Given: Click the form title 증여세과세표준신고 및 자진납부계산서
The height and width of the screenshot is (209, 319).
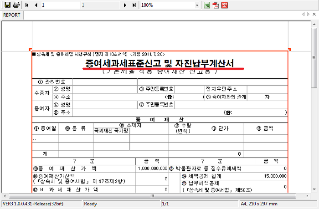Looking at the screenshot, I should [159, 63].
